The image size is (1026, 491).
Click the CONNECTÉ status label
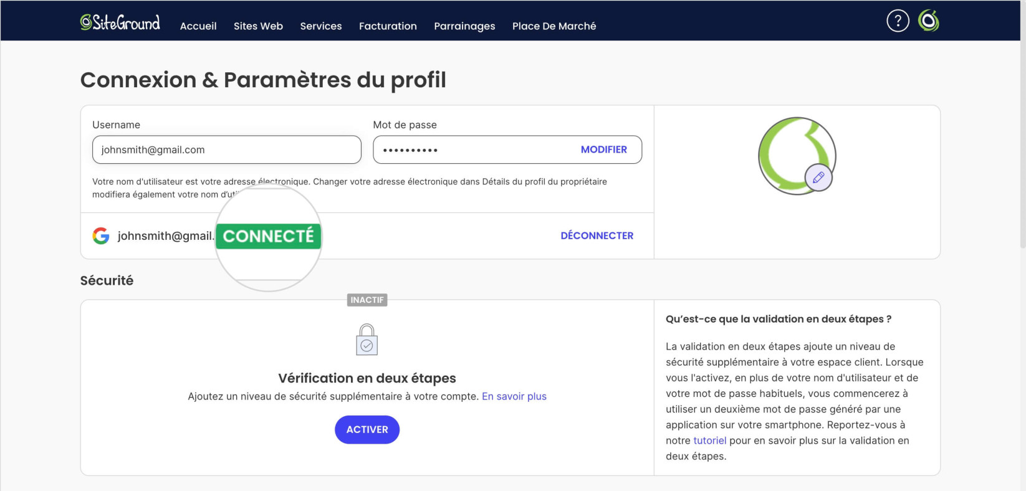click(x=269, y=236)
